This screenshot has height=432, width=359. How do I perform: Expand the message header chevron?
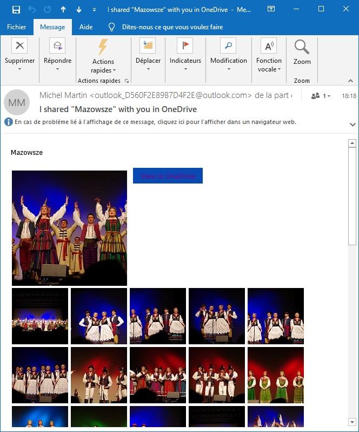point(353,125)
